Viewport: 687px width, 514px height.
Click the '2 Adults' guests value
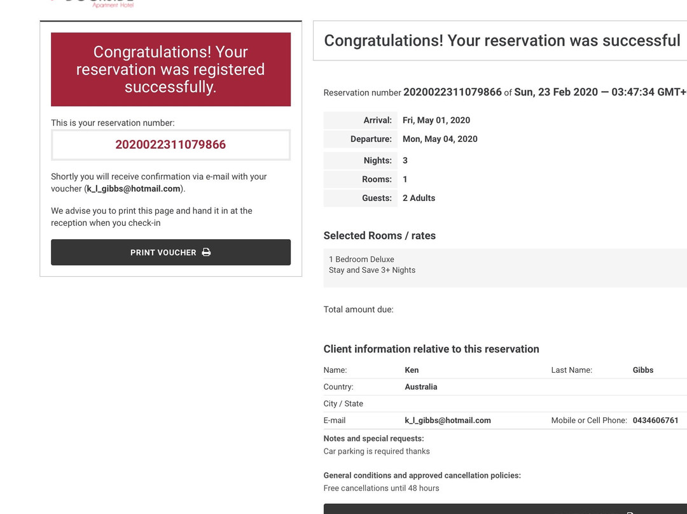pos(419,198)
